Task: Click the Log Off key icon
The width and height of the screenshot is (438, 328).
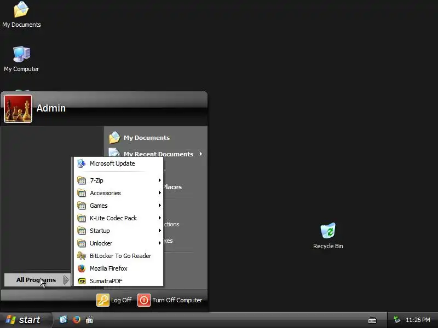Action: click(x=103, y=300)
